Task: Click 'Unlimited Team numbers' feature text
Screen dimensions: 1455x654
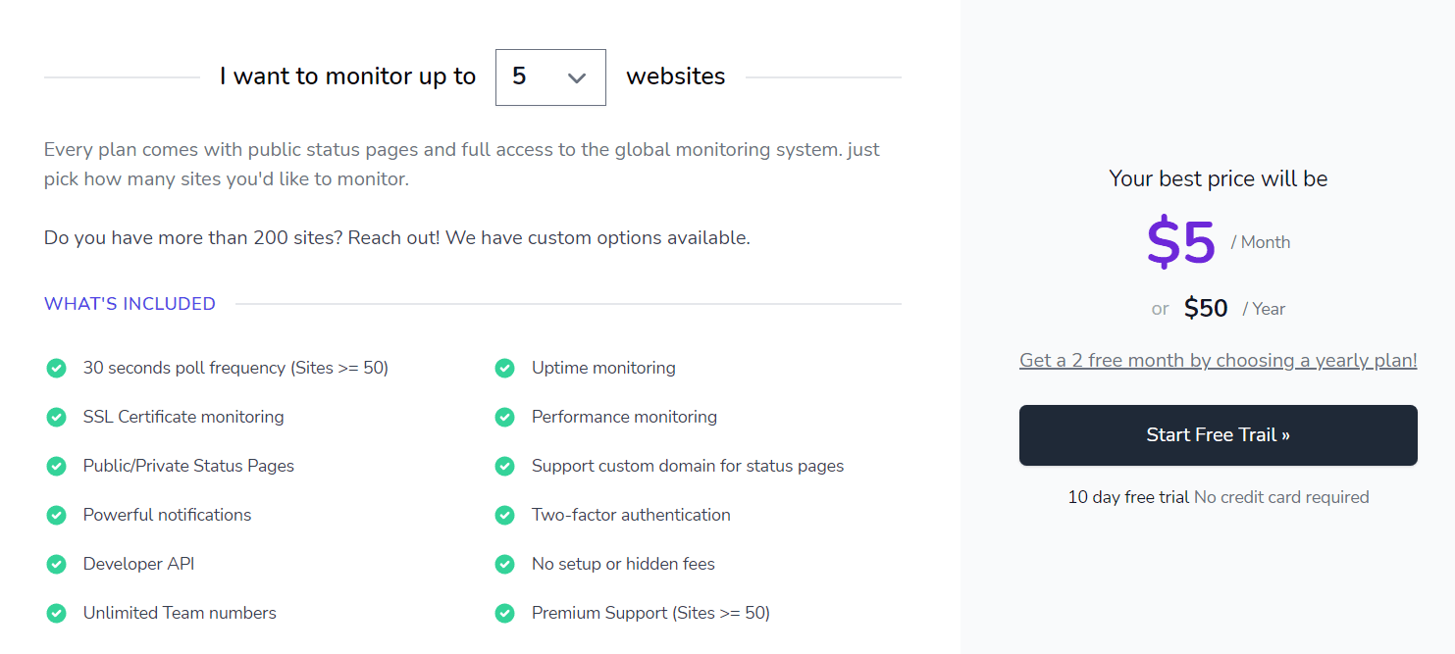Action: 180,613
